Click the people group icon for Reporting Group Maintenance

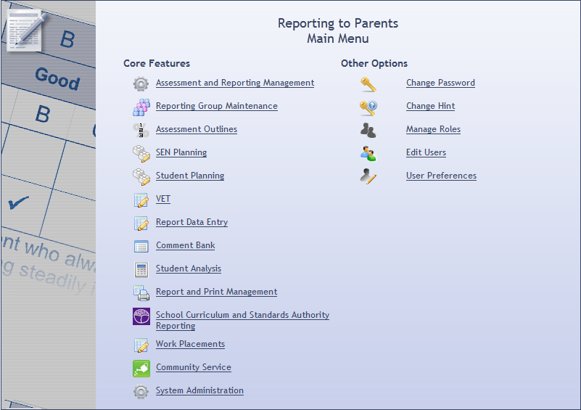[141, 107]
